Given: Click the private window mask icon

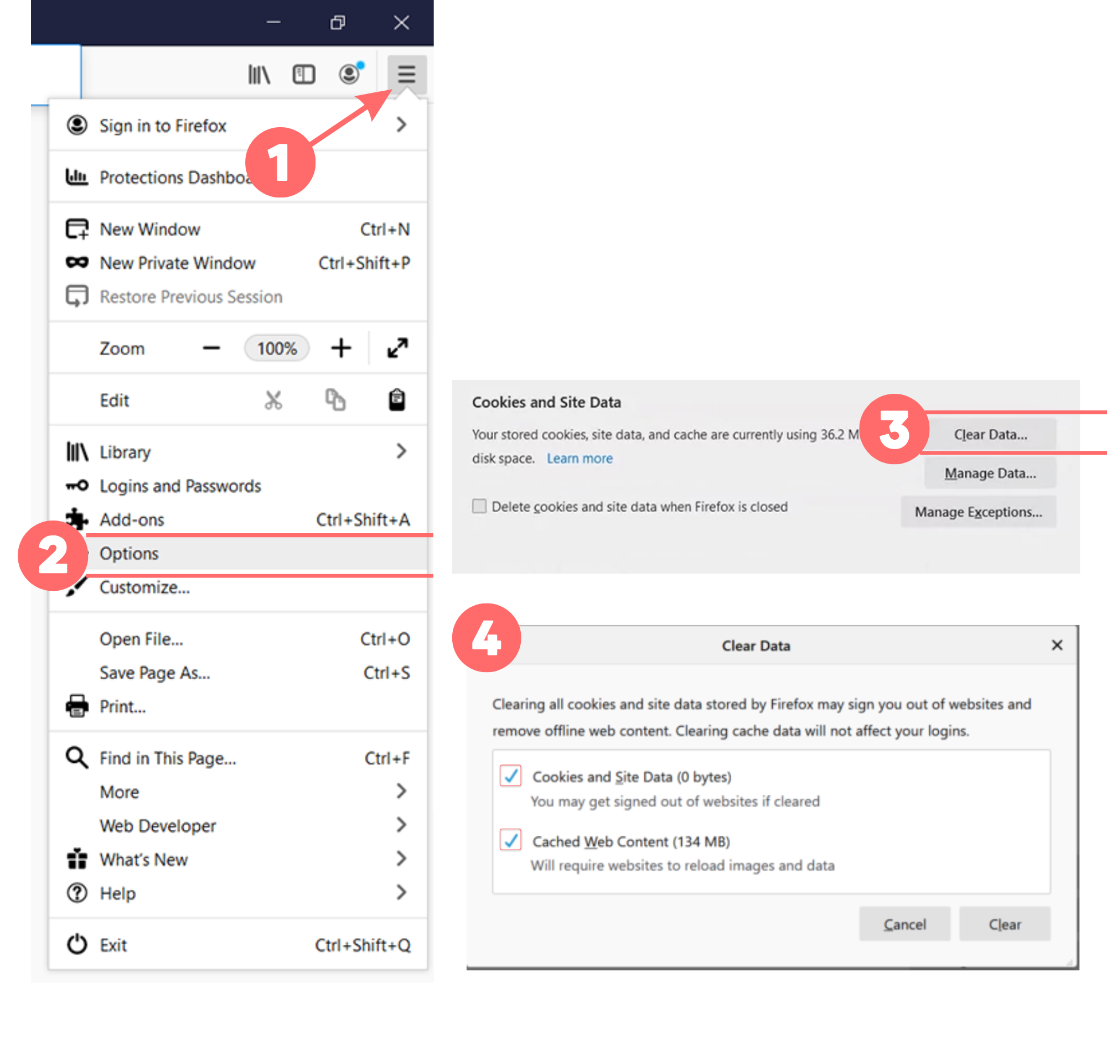Looking at the screenshot, I should pos(77,263).
